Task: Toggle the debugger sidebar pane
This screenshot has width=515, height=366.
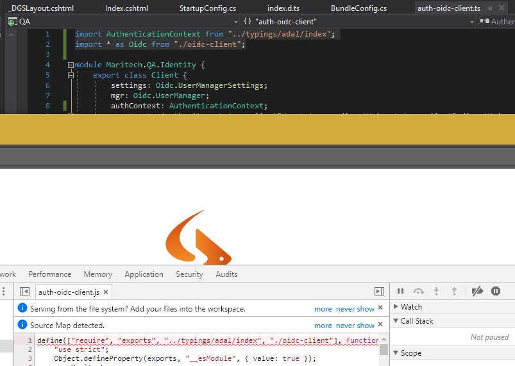Action: 379,291
